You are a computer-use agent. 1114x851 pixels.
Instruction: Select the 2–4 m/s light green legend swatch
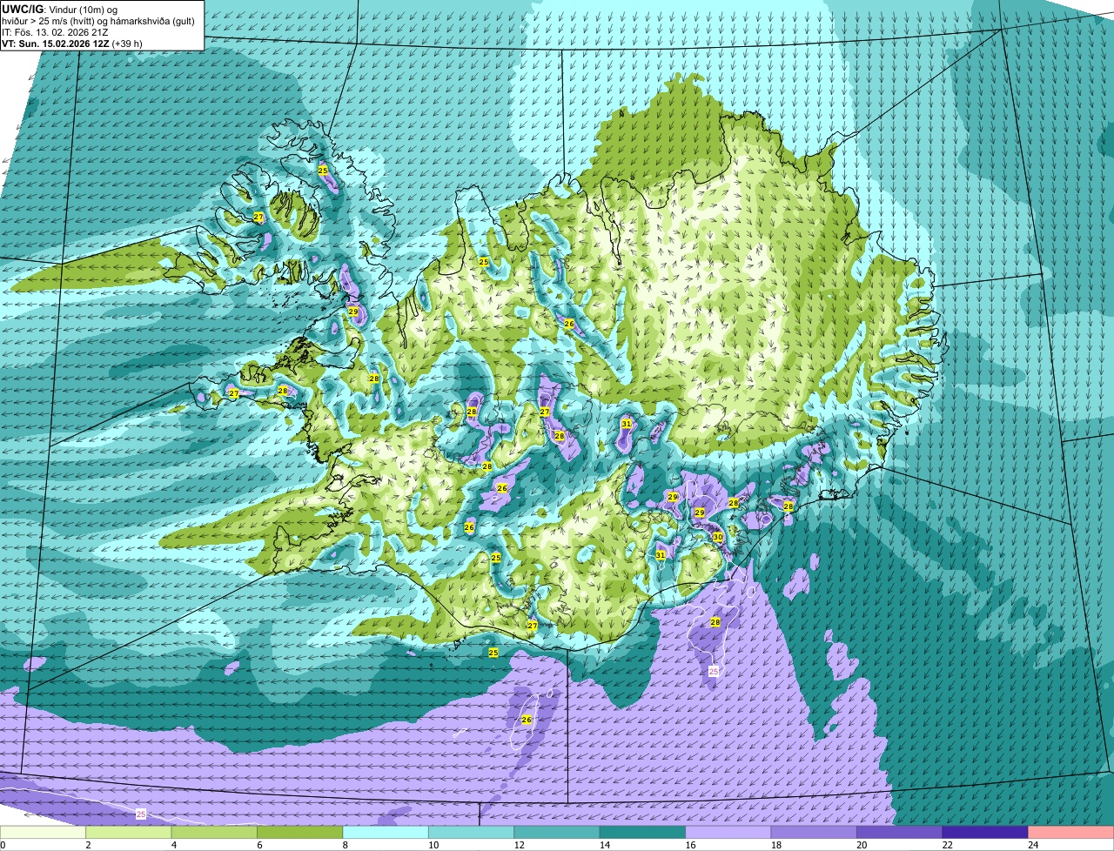coord(129,832)
